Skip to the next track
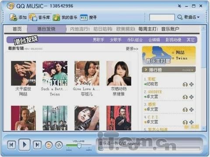This screenshot has height=157, width=210. [37, 145]
